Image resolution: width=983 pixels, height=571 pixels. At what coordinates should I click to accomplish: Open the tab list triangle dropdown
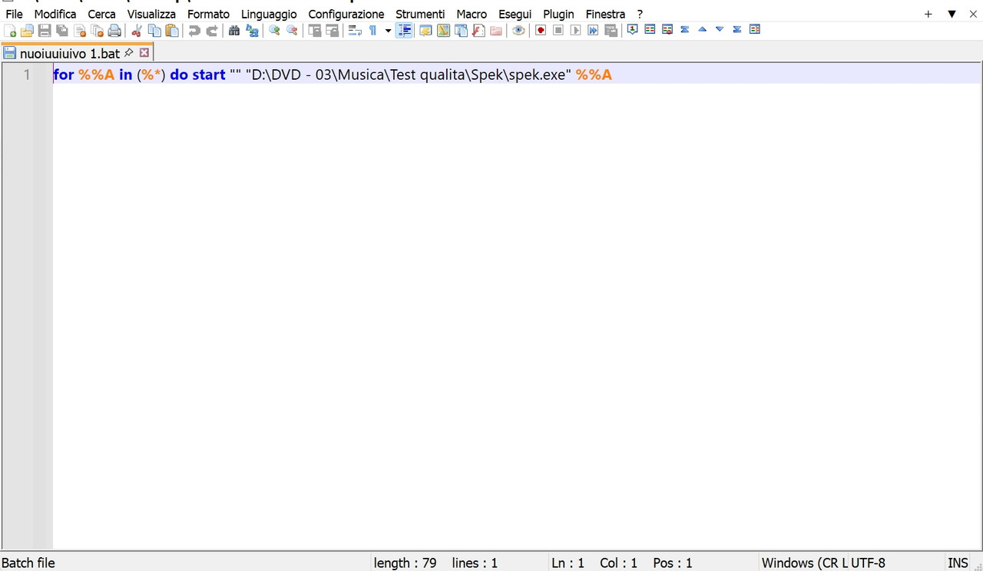pyautogui.click(x=952, y=14)
